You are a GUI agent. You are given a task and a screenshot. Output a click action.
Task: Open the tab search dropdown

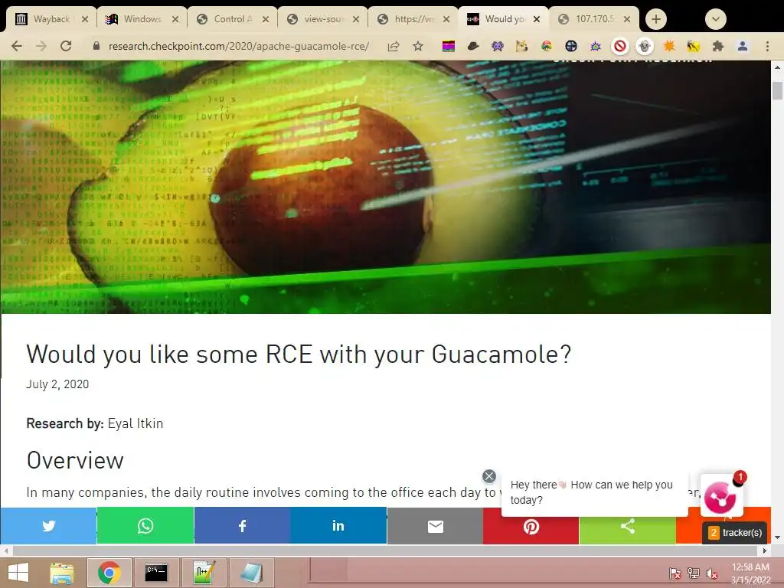click(x=716, y=19)
